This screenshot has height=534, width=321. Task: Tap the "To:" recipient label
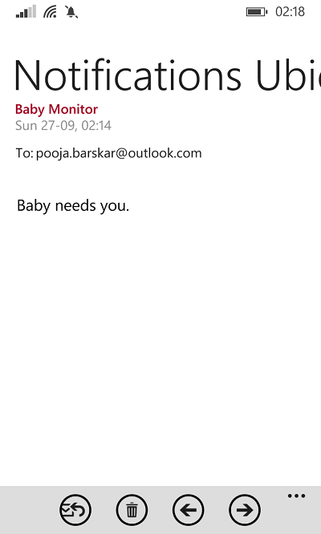tap(25, 153)
